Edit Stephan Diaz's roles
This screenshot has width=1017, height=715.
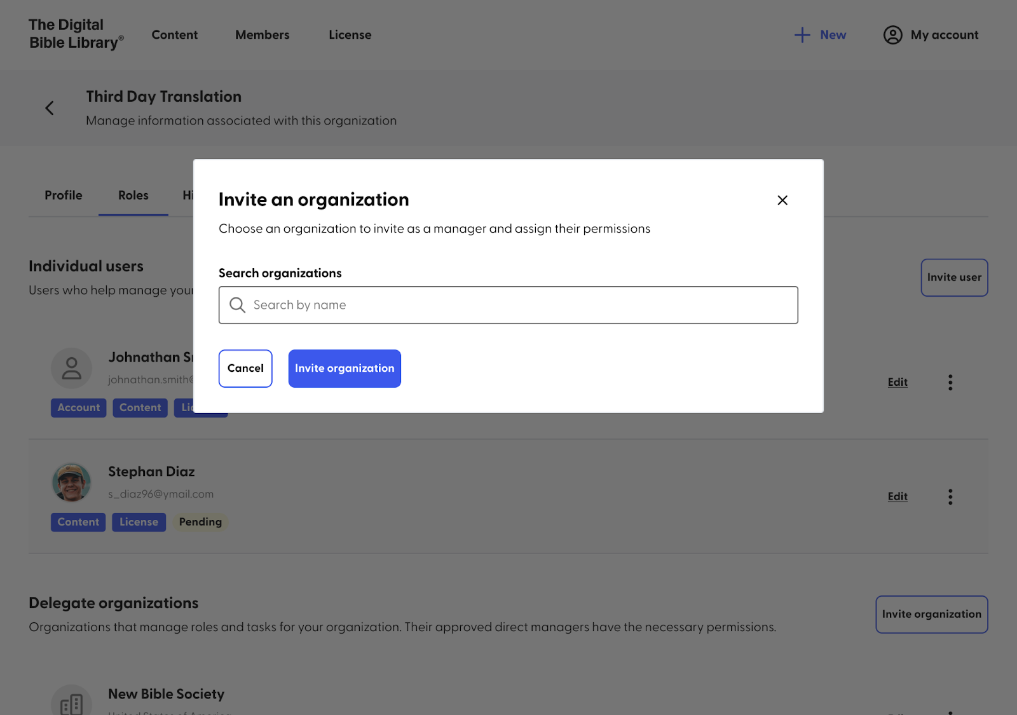click(898, 496)
